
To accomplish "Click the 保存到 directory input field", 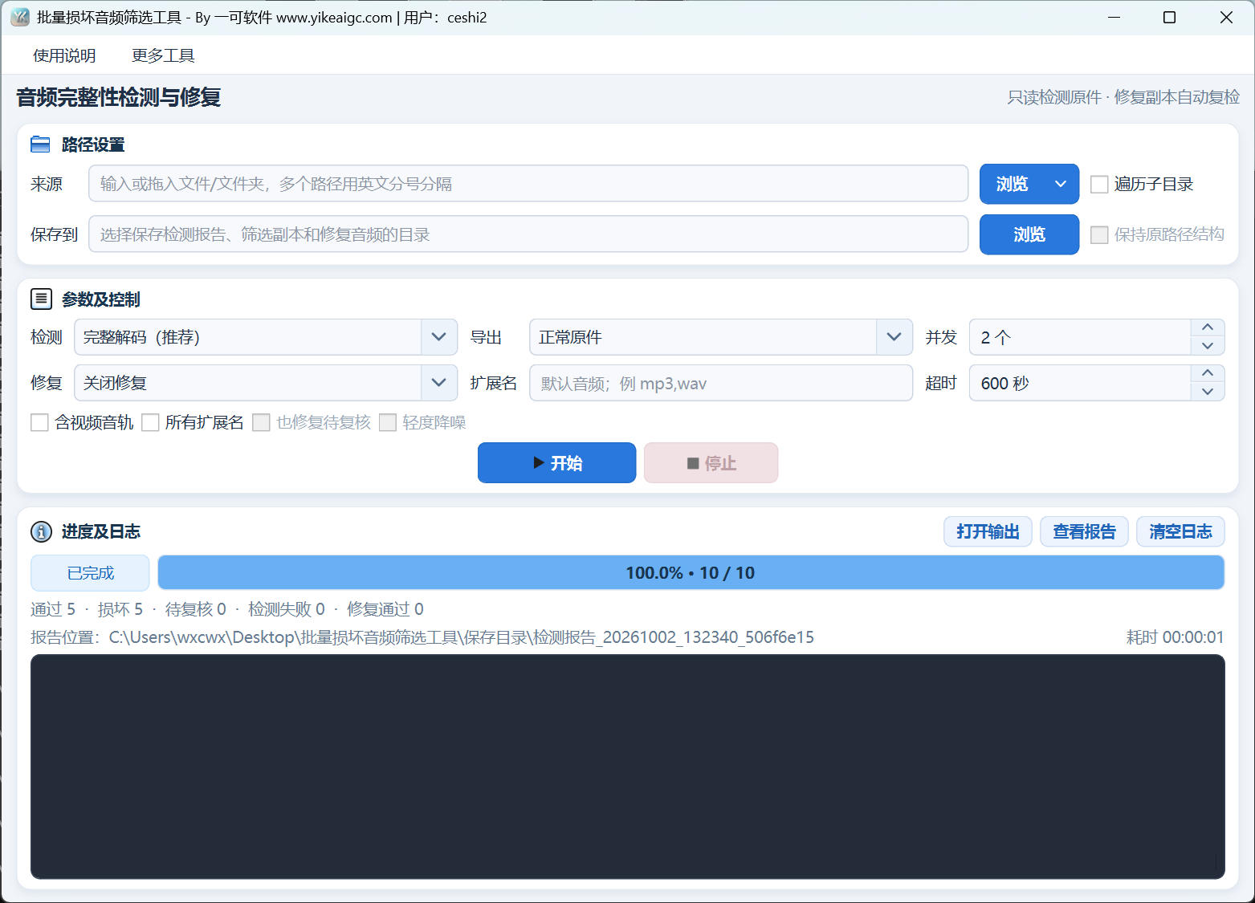I will click(528, 234).
